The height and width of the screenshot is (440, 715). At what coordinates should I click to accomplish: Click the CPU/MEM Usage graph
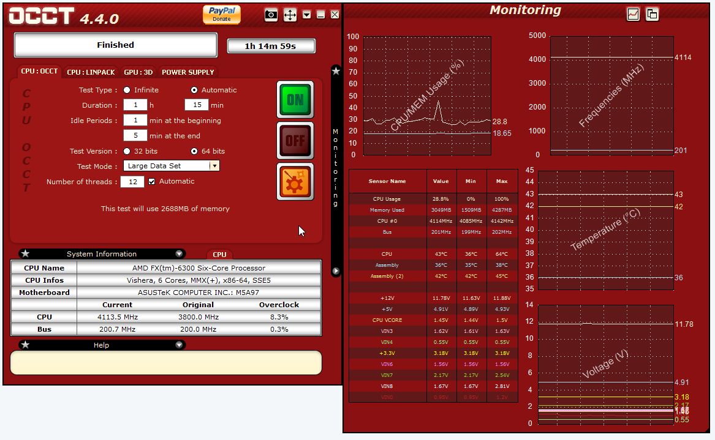point(427,95)
